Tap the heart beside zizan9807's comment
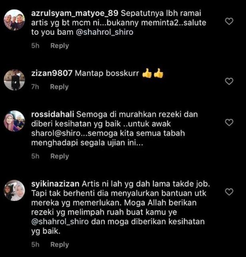This screenshot has height=257, width=246. click(x=229, y=81)
